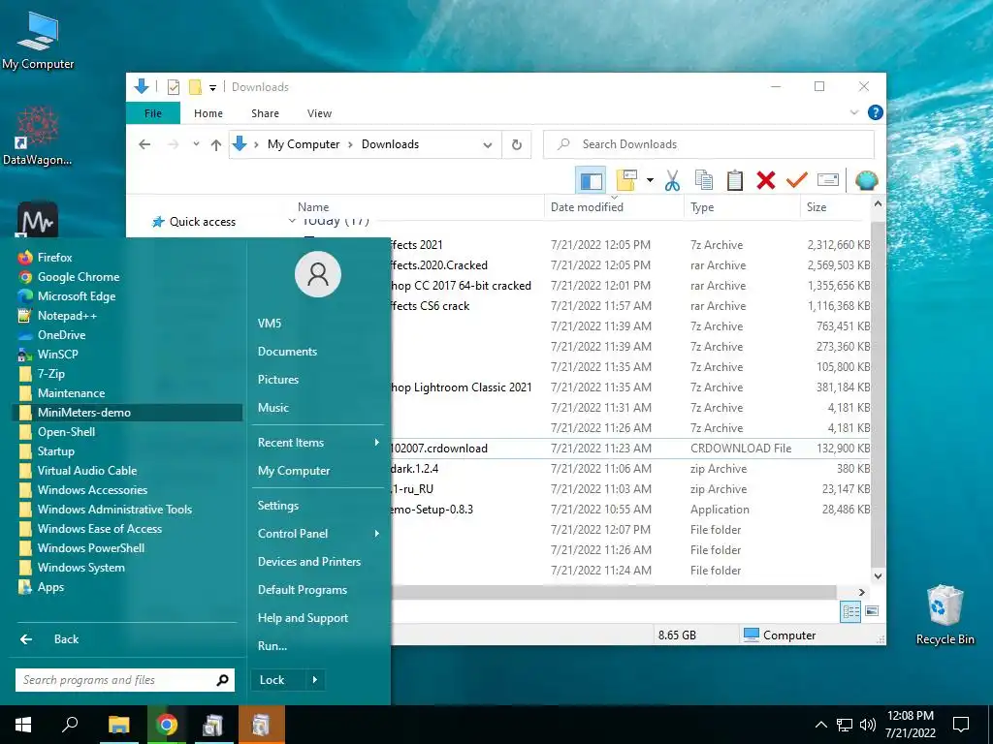Click the Properties quick access toolbar icon
The width and height of the screenshot is (993, 744).
(173, 87)
